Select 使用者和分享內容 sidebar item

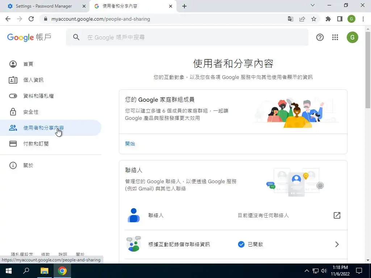[51, 128]
